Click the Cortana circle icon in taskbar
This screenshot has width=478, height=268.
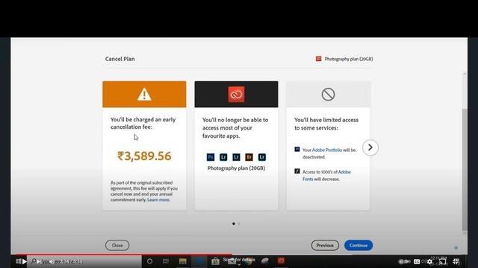(x=149, y=261)
